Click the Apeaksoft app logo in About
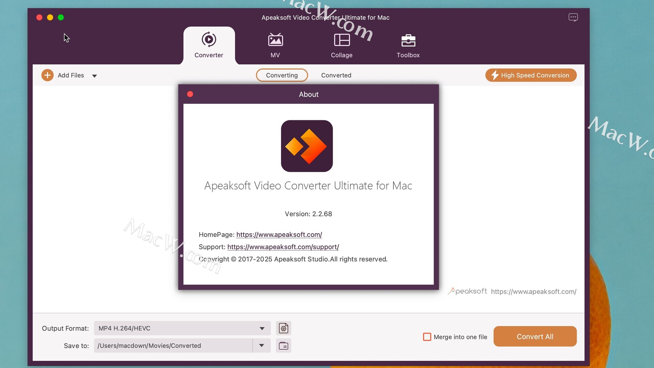This screenshot has width=654, height=368. point(307,146)
